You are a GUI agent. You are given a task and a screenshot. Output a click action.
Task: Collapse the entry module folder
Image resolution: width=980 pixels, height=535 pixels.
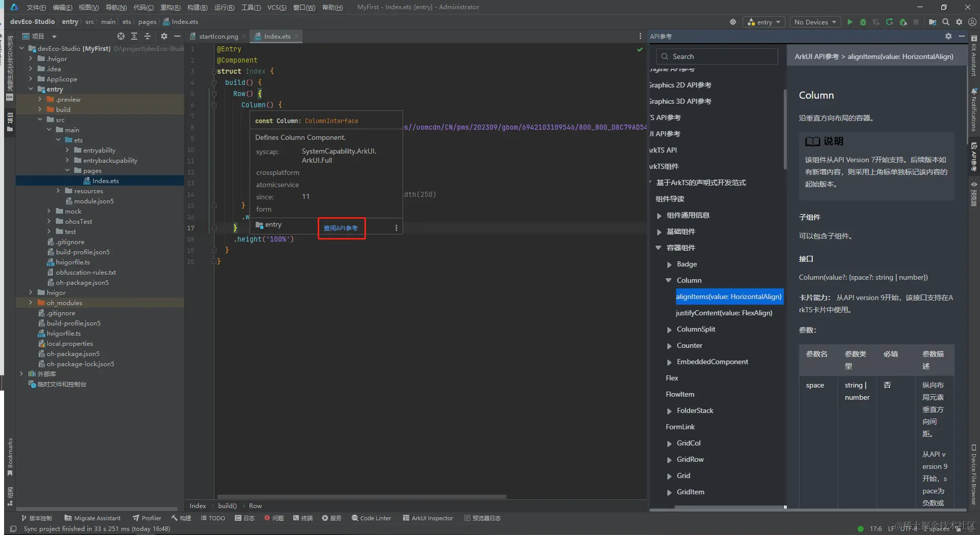pos(31,89)
